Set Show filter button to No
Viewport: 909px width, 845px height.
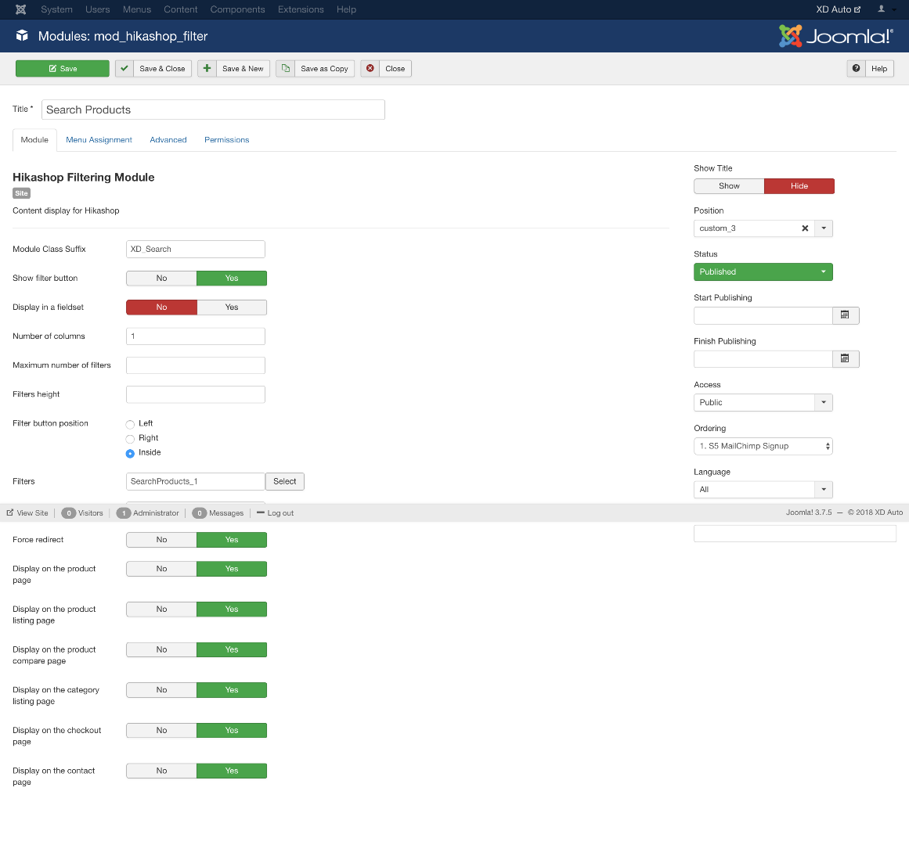point(161,279)
